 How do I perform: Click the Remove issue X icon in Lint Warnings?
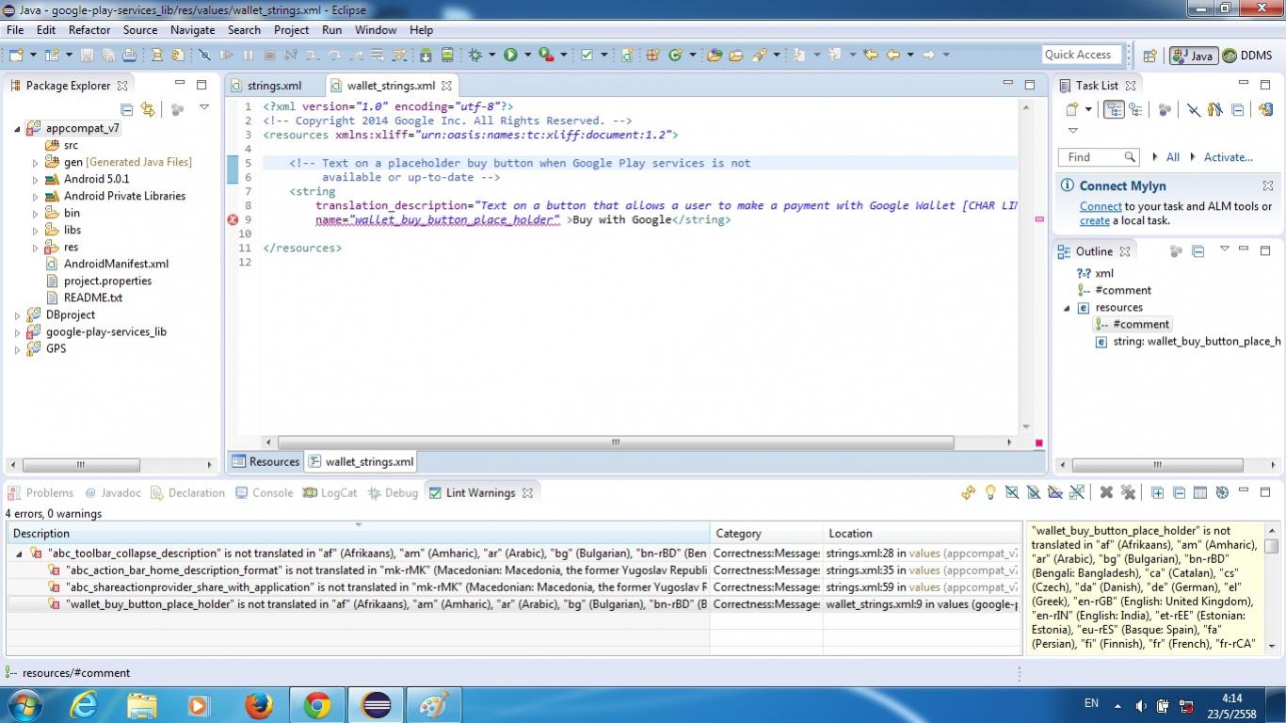1106,492
